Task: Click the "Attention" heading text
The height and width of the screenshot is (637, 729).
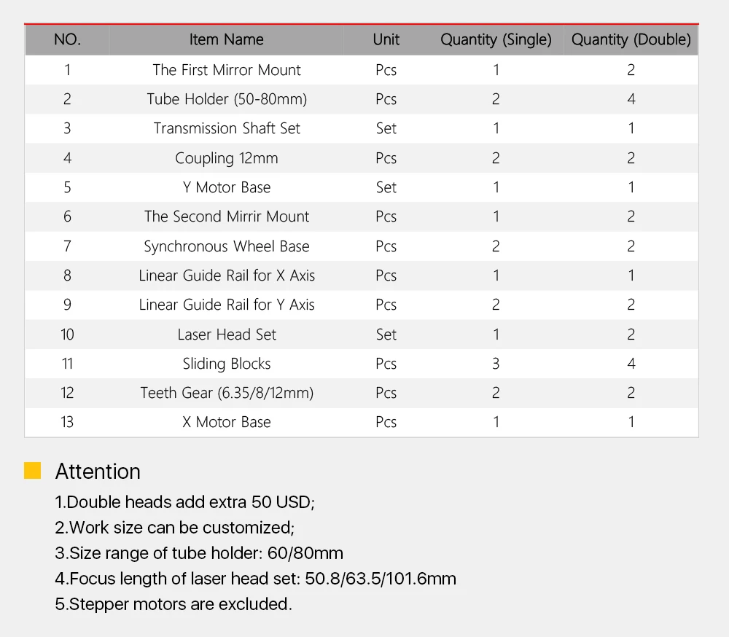Action: pyautogui.click(x=98, y=472)
